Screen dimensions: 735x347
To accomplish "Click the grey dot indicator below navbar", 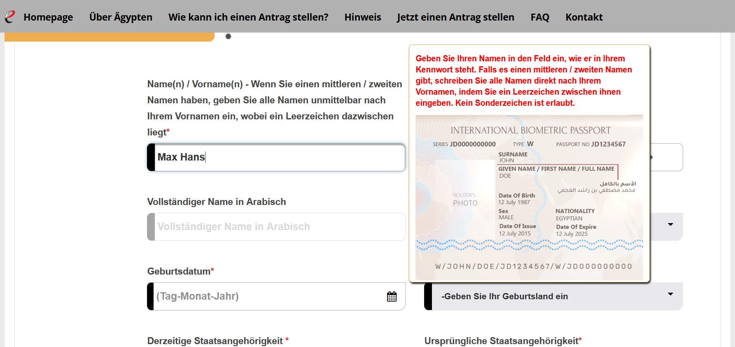I will 229,37.
